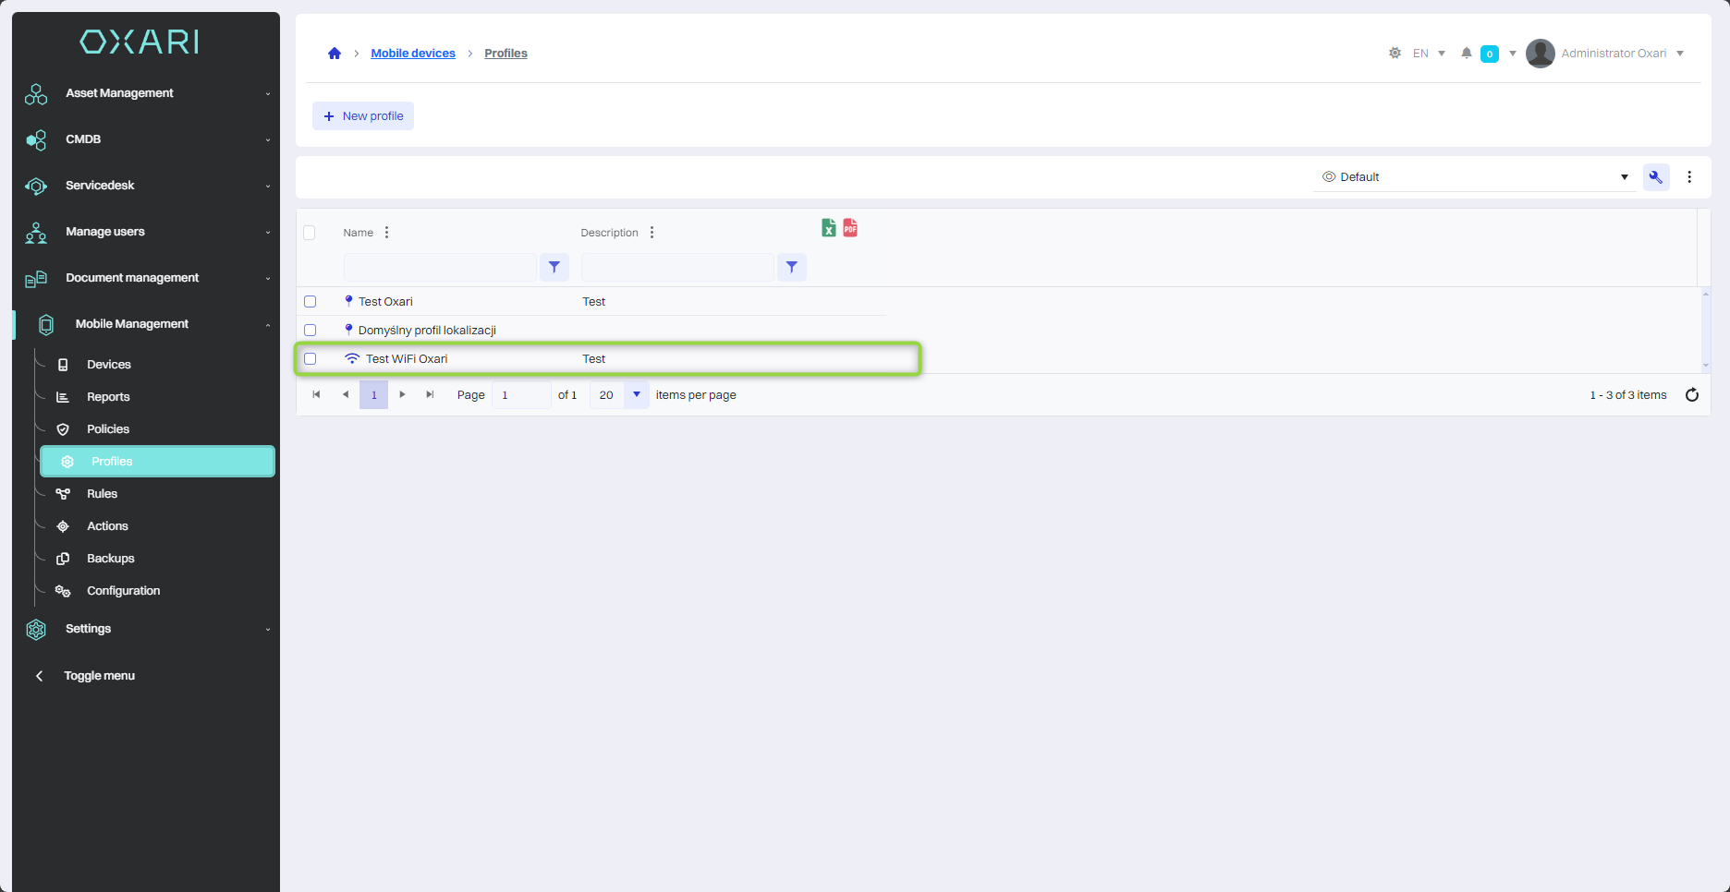Export the table to PDF
Viewport: 1730px width, 892px height.
pyautogui.click(x=850, y=228)
